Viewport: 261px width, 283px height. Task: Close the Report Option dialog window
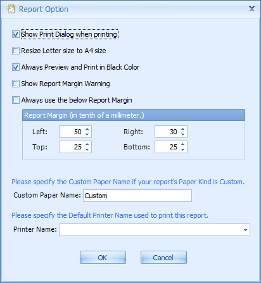click(251, 9)
